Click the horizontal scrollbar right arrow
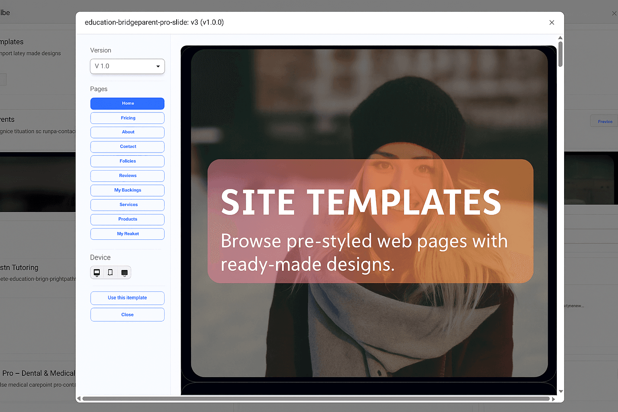The width and height of the screenshot is (618, 412). pyautogui.click(x=554, y=399)
